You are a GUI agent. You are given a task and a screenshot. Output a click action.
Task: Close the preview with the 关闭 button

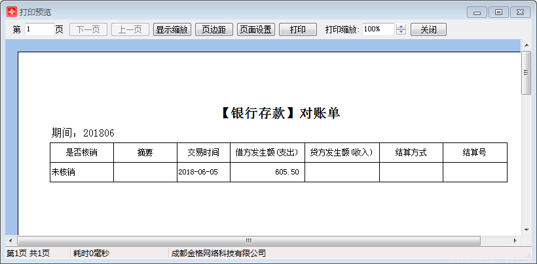coord(428,29)
